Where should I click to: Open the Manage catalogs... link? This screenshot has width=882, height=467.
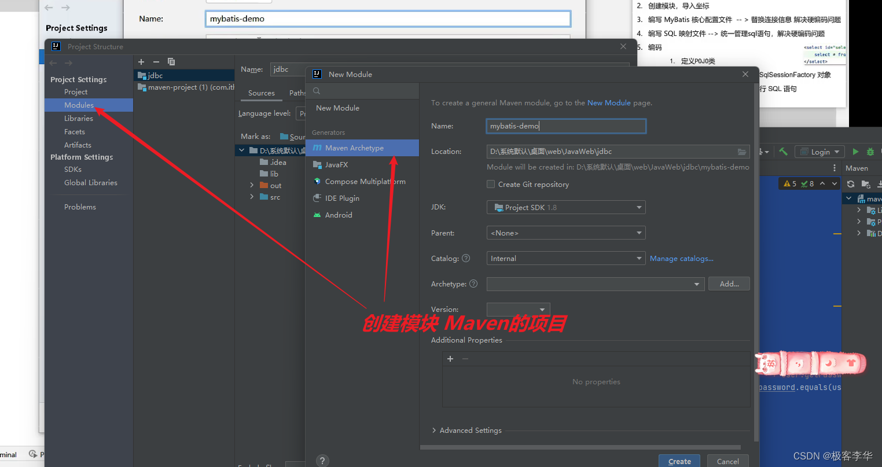[x=682, y=258]
